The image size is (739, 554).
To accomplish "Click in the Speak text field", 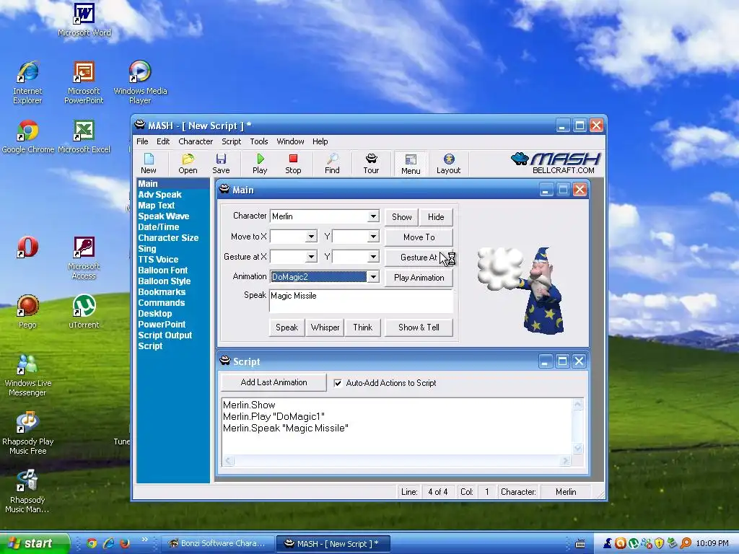I will (361, 301).
